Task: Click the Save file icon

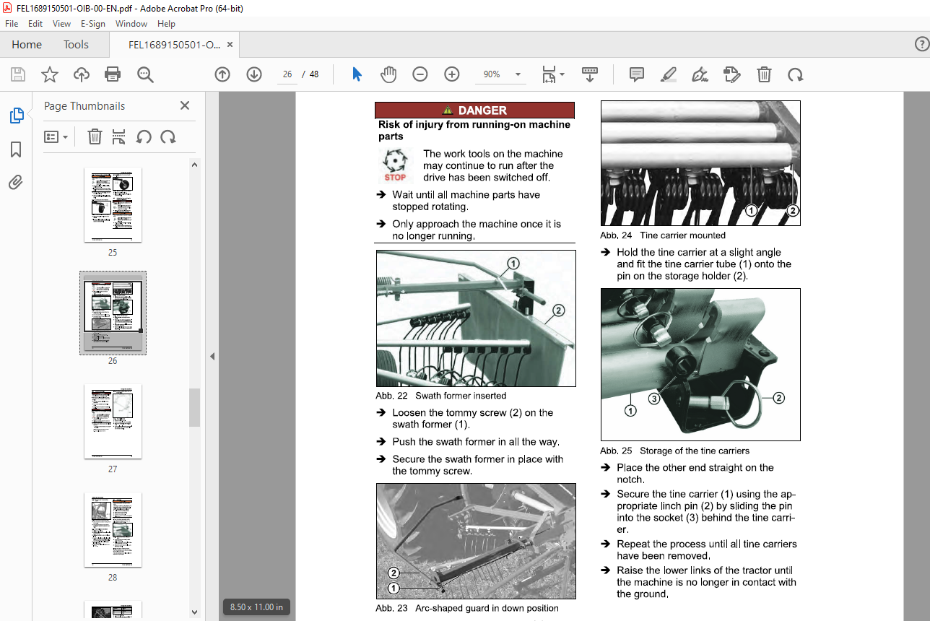Action: [x=18, y=74]
